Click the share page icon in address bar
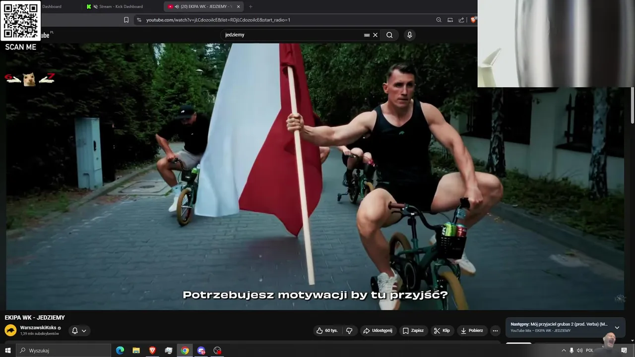 (461, 20)
